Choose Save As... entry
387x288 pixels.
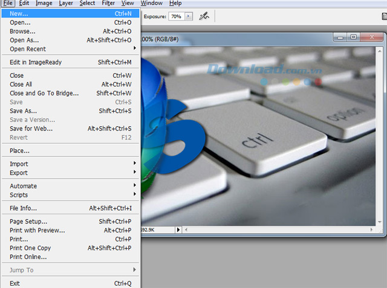click(x=71, y=111)
